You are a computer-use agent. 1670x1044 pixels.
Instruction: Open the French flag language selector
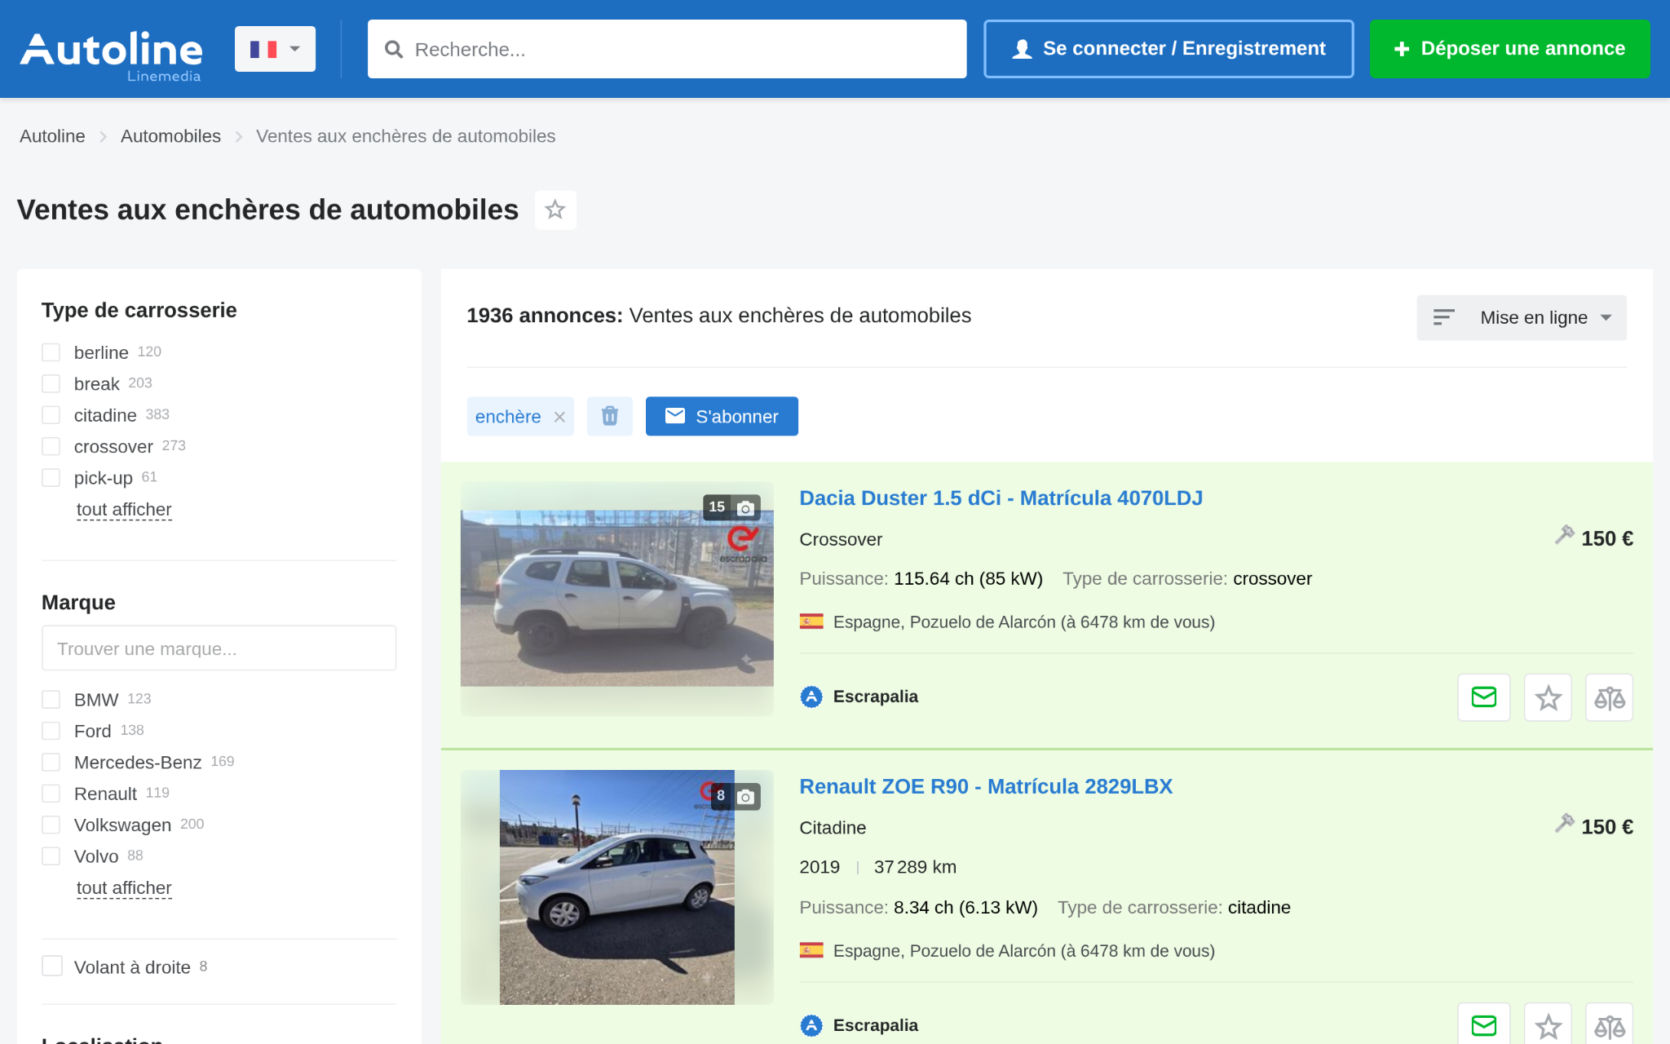pyautogui.click(x=275, y=49)
